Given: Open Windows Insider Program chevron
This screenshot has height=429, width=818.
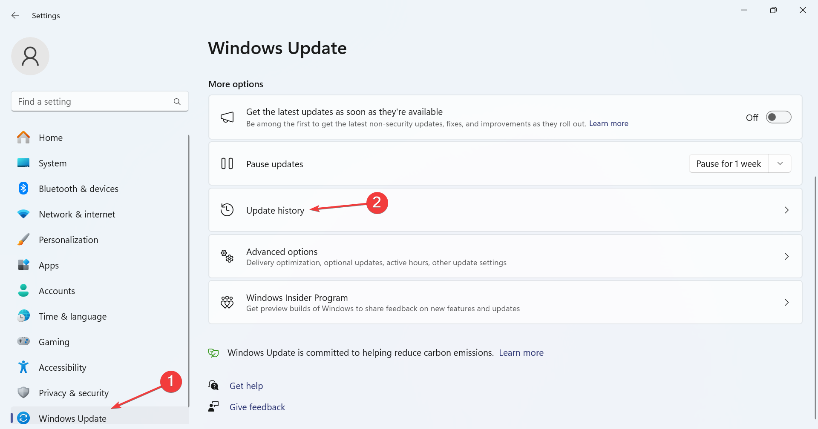Looking at the screenshot, I should 786,302.
